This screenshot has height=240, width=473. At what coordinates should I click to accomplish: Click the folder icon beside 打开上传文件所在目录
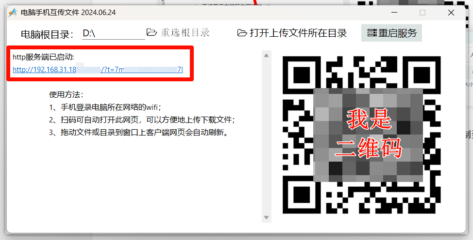242,33
